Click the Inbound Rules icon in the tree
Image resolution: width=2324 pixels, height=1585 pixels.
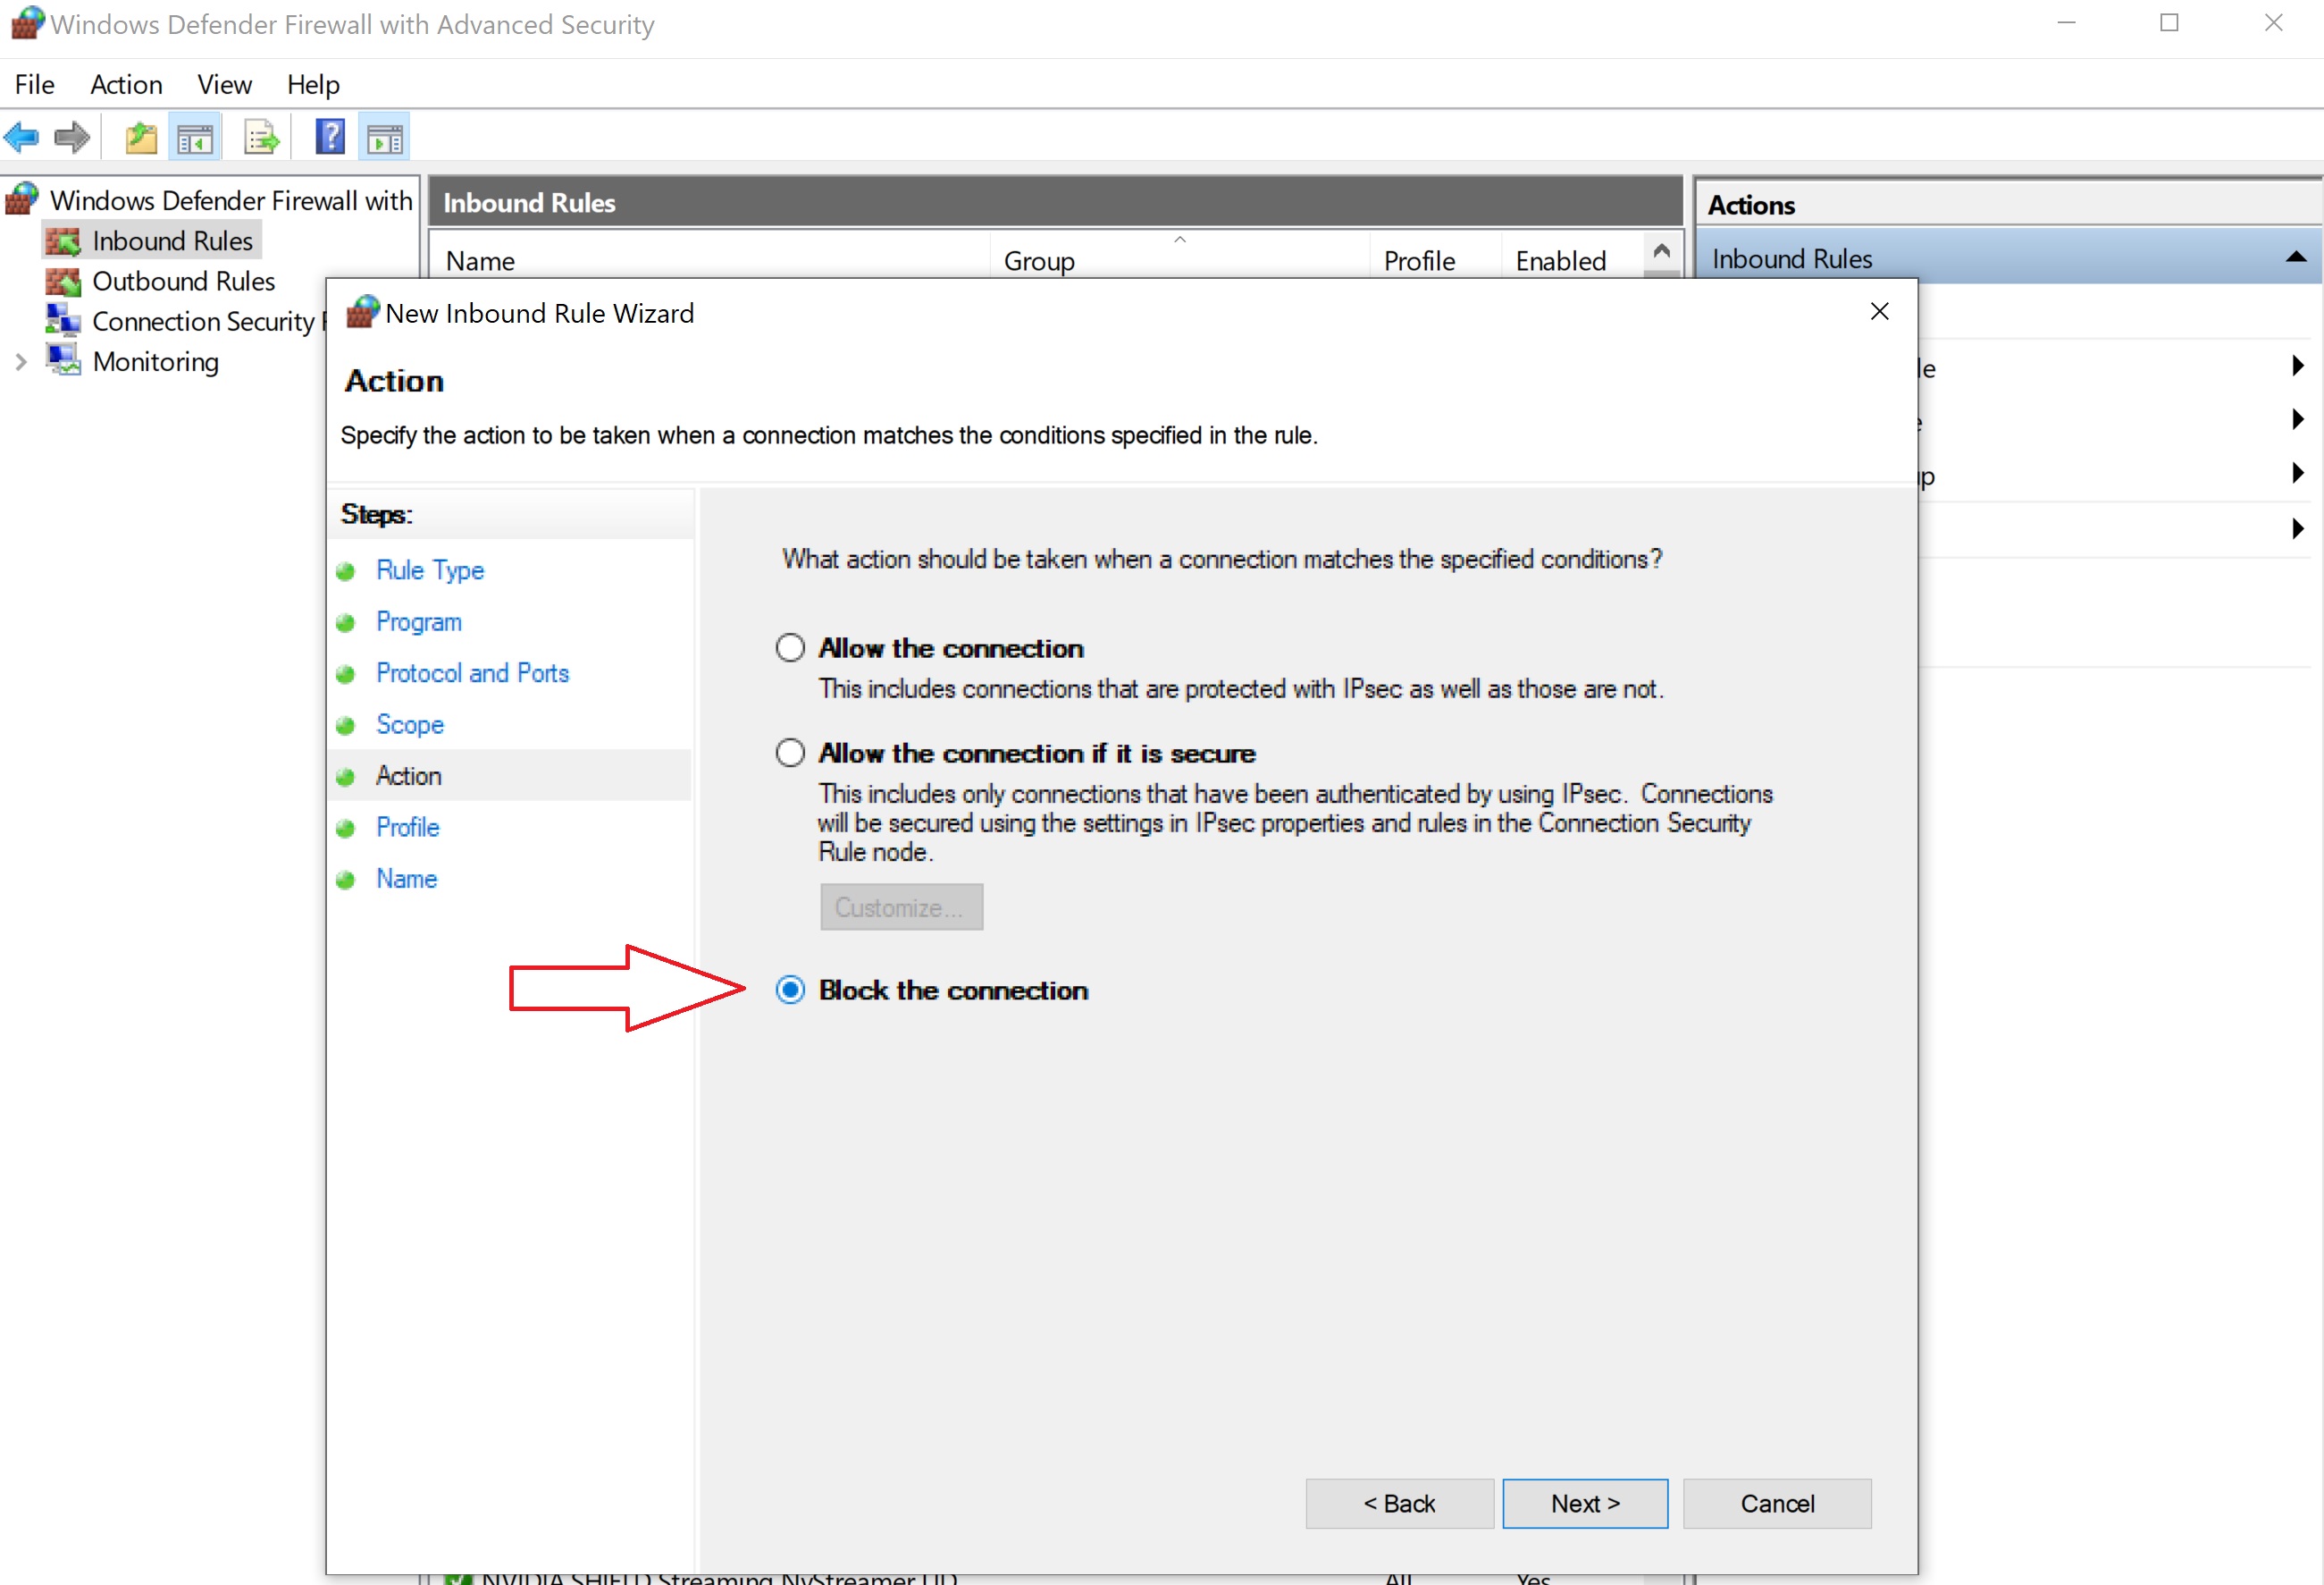coord(63,241)
